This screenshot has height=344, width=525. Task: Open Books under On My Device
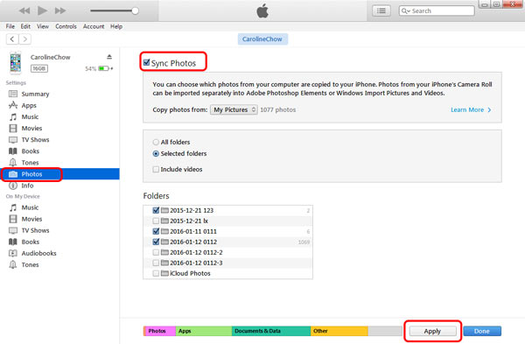[30, 242]
